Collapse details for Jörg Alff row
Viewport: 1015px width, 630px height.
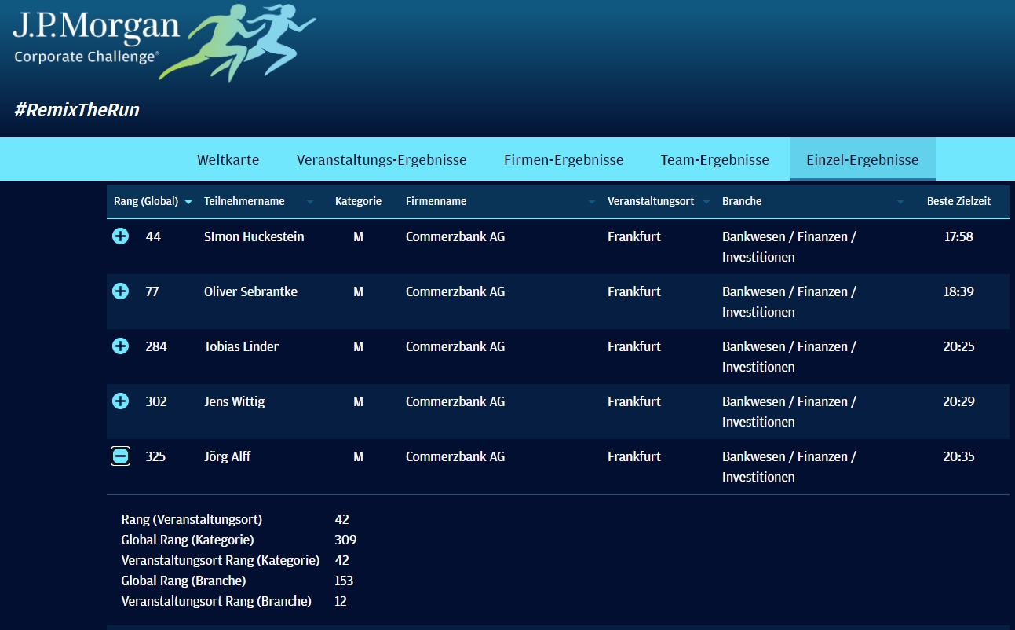[x=120, y=456]
